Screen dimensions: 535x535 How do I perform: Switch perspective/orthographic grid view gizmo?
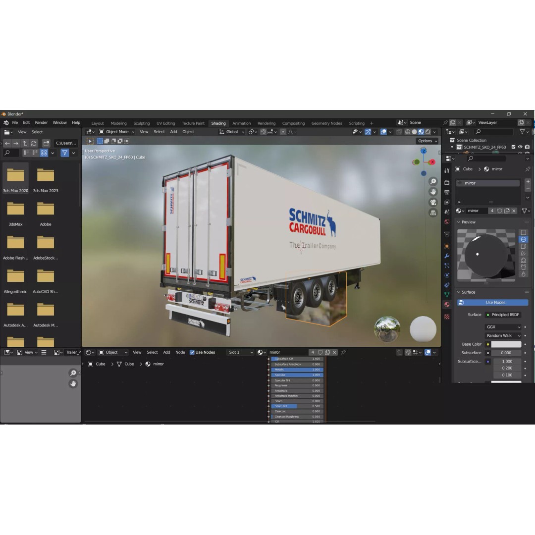click(433, 213)
